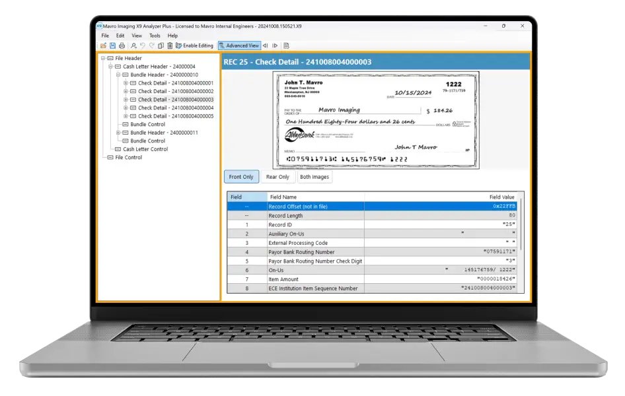
Task: Click the Print icon in toolbar
Action: [x=122, y=46]
